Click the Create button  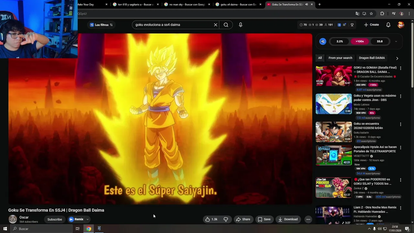371,25
